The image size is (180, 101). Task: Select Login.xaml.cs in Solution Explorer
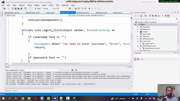coord(150,43)
